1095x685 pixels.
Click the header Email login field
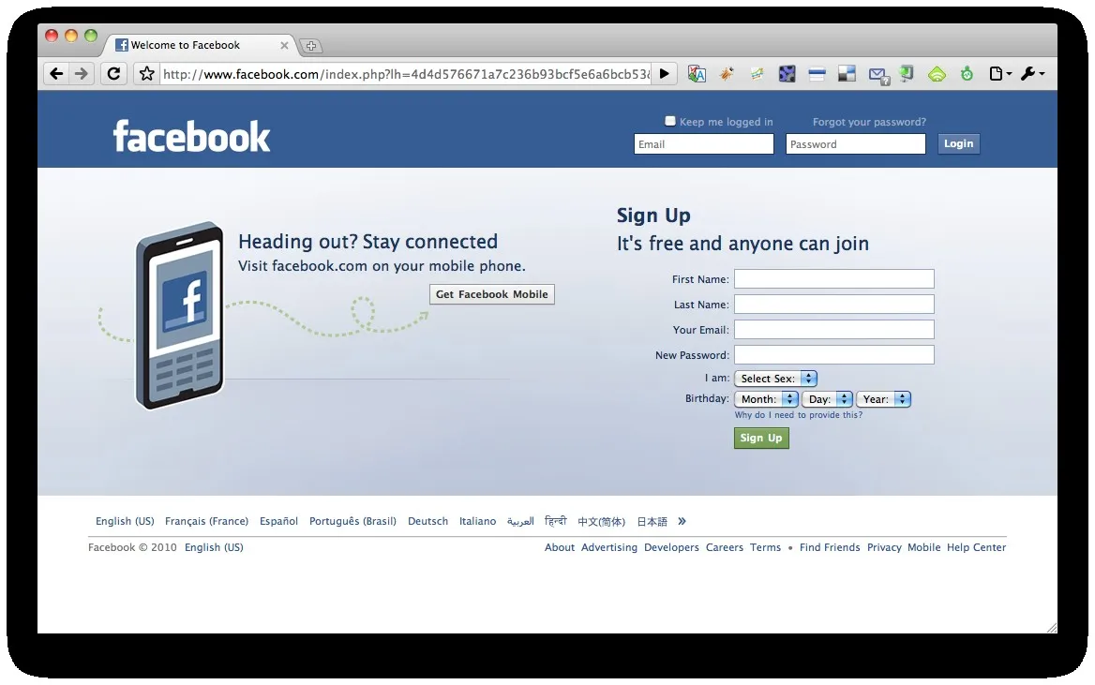pyautogui.click(x=704, y=144)
